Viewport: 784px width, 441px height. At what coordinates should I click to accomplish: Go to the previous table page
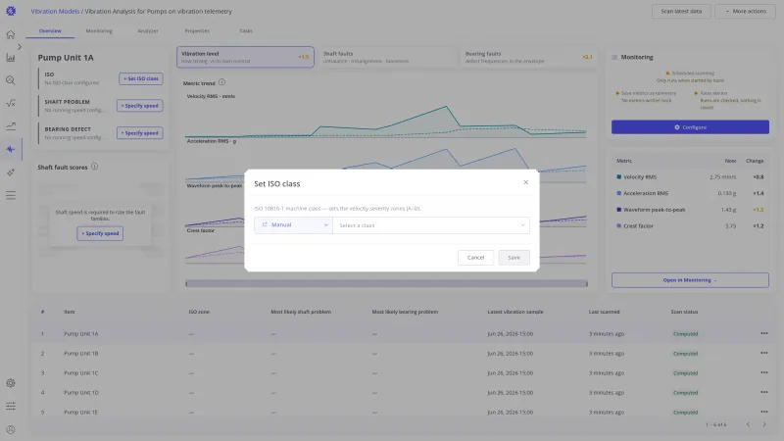(748, 424)
